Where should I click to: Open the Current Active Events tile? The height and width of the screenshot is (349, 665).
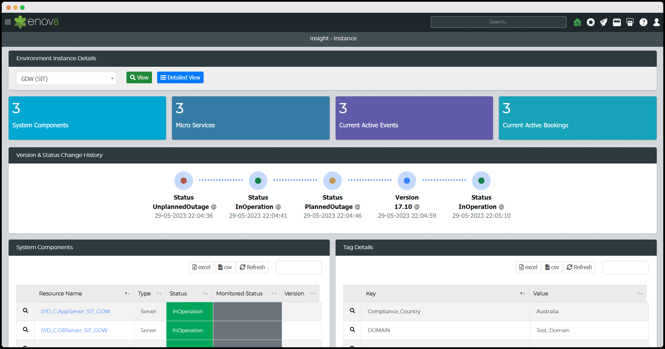coord(414,118)
